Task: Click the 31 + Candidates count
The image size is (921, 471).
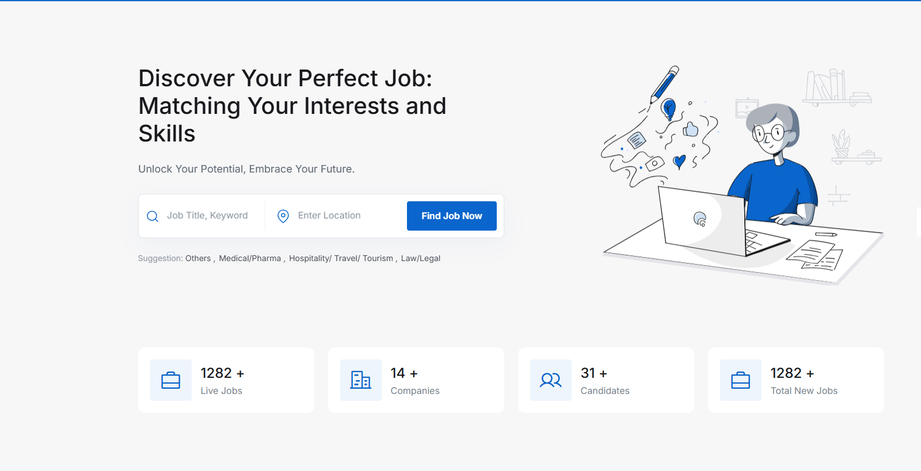Action: 594,373
